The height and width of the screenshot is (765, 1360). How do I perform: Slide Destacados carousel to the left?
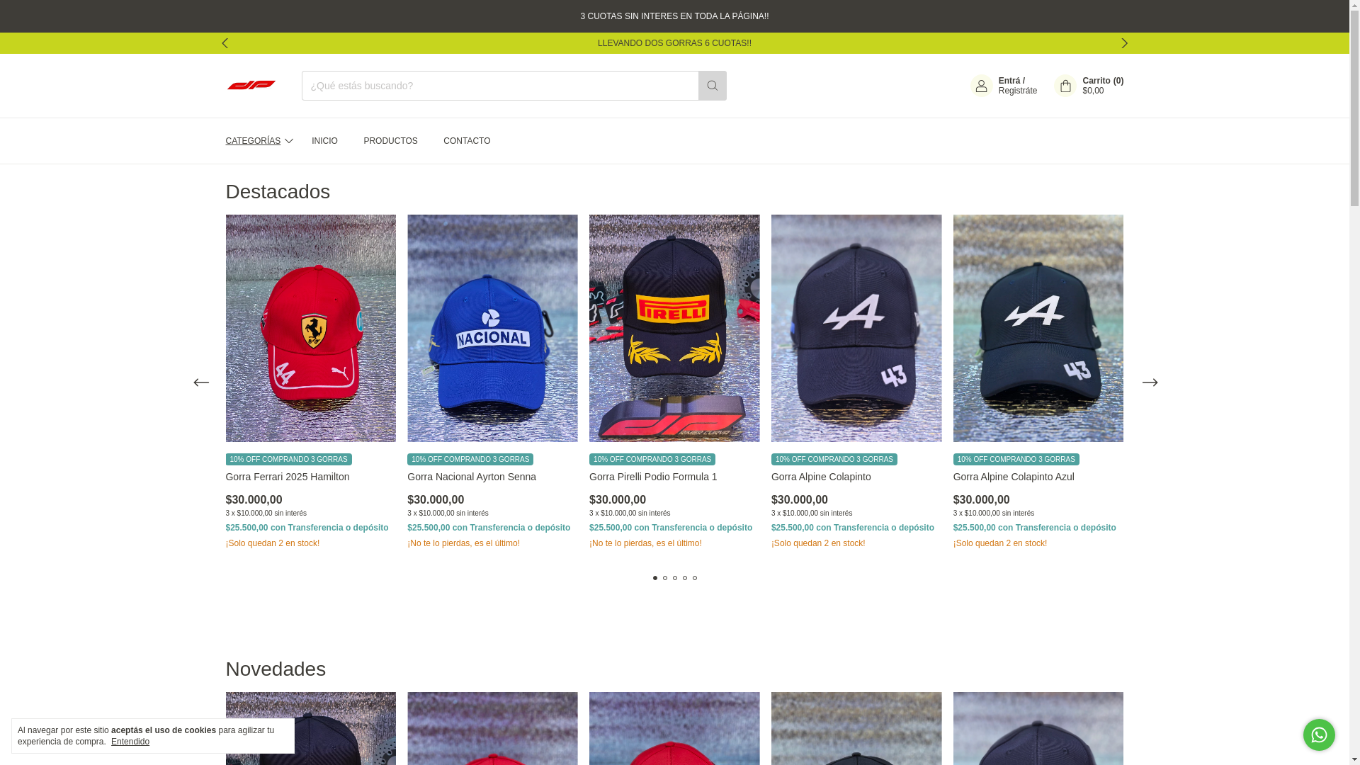click(201, 382)
